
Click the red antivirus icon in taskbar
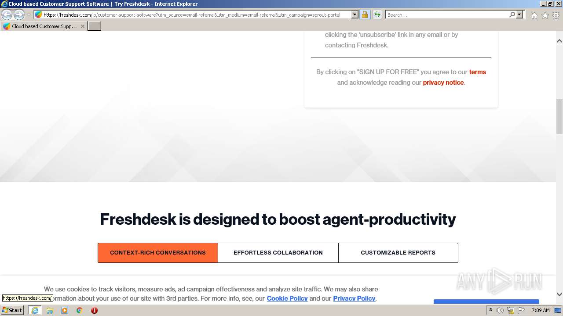tap(94, 310)
